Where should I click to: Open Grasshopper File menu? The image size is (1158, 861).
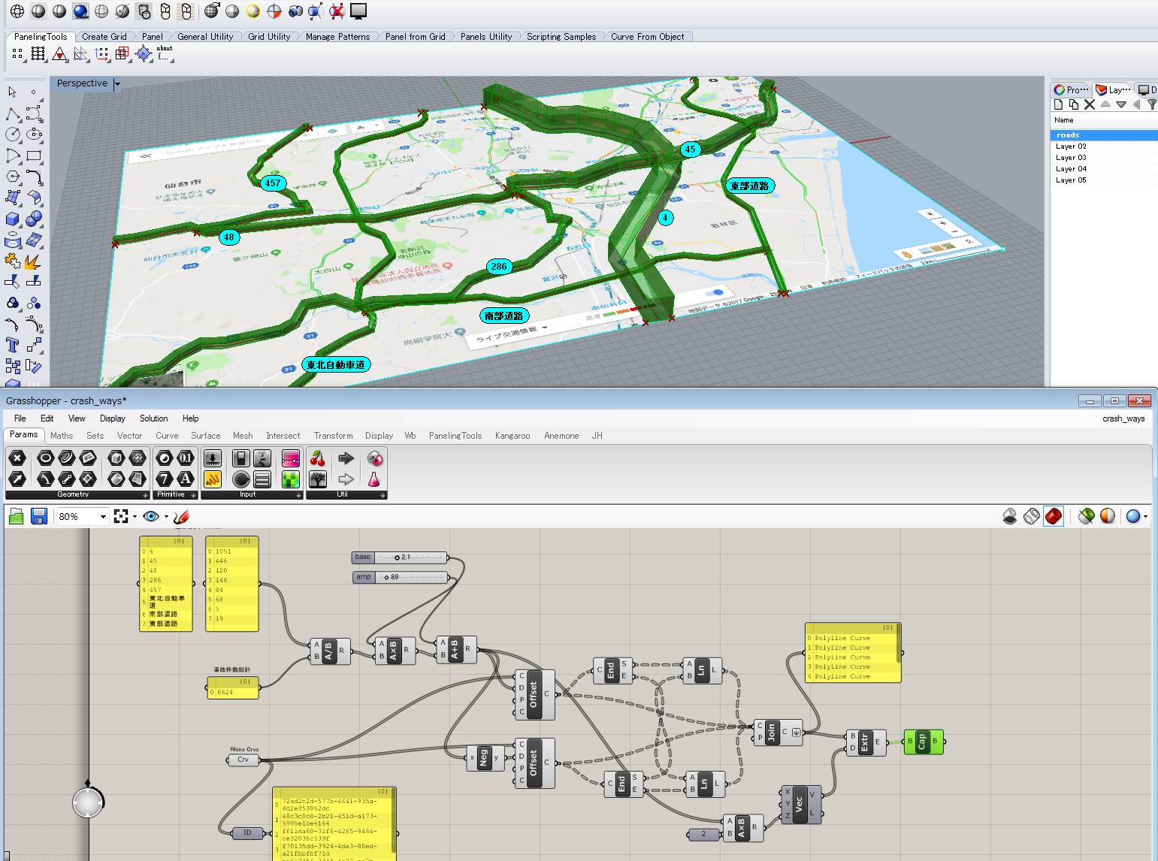pyautogui.click(x=20, y=418)
